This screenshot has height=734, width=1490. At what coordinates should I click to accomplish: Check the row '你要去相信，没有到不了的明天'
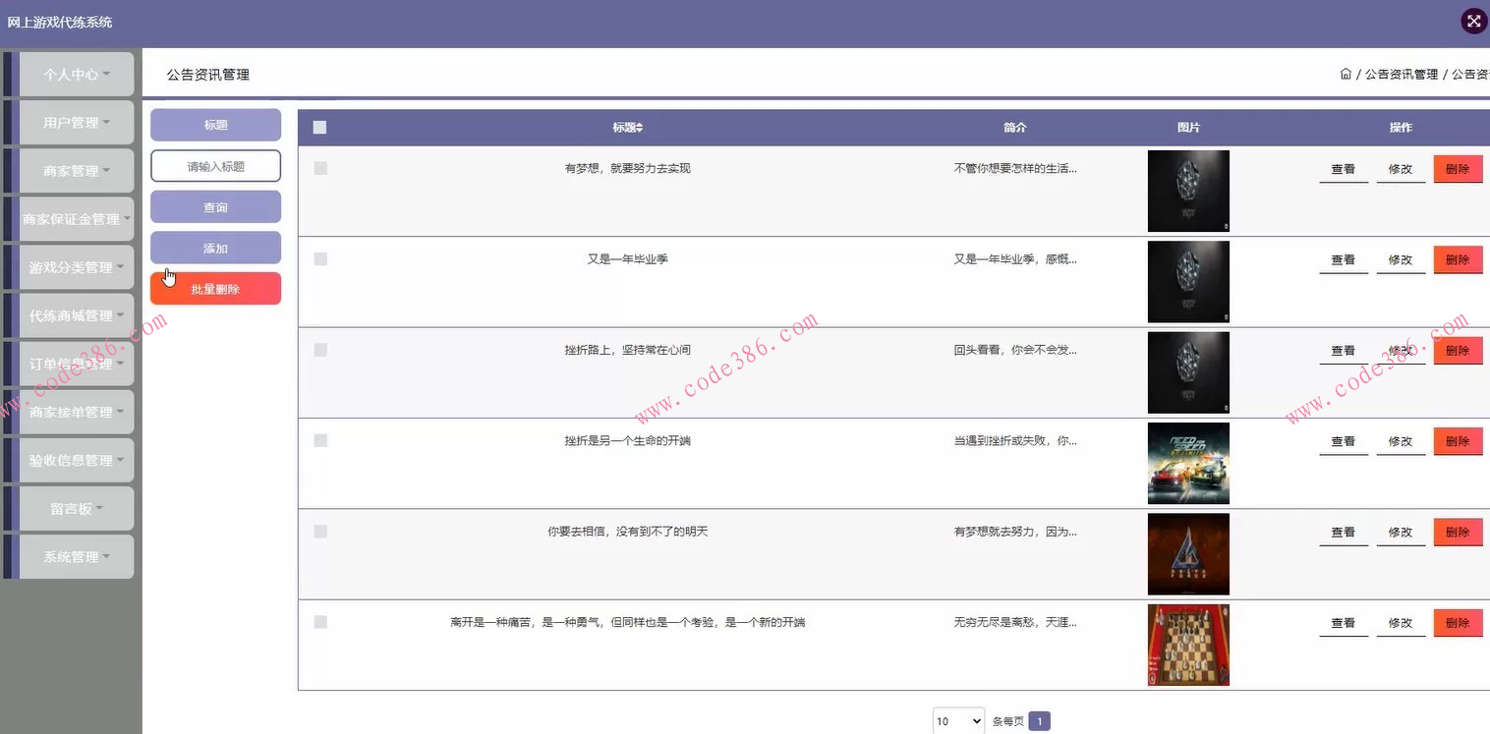tap(320, 531)
